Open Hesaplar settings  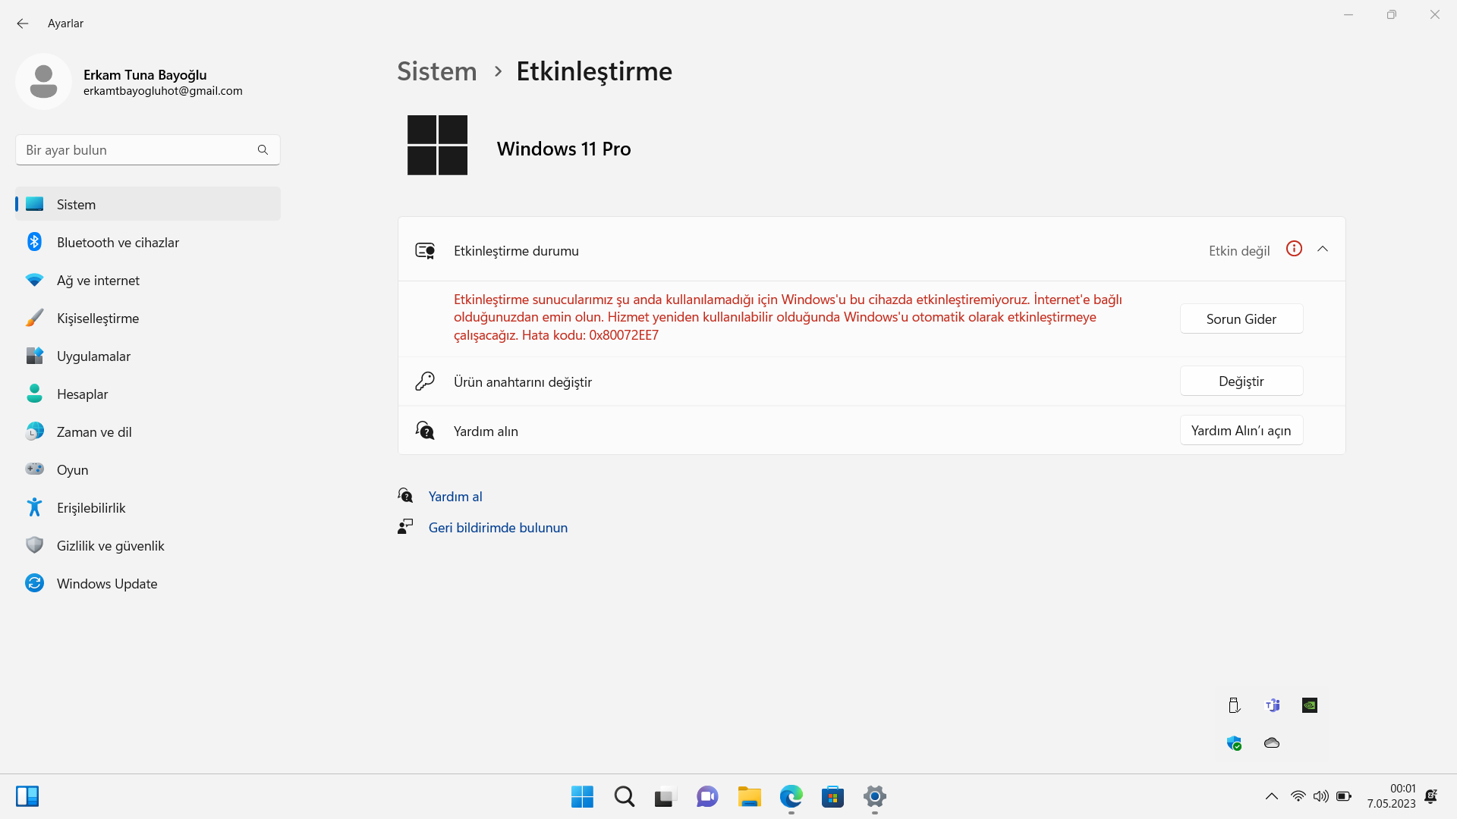point(148,394)
